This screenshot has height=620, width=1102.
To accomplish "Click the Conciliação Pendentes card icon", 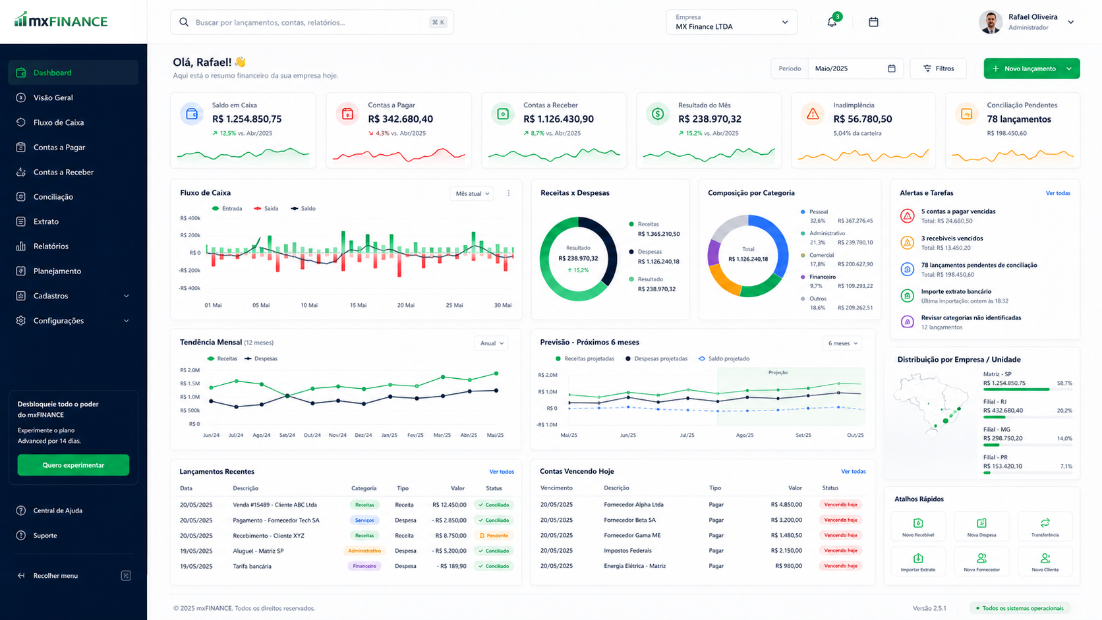I will pos(967,114).
